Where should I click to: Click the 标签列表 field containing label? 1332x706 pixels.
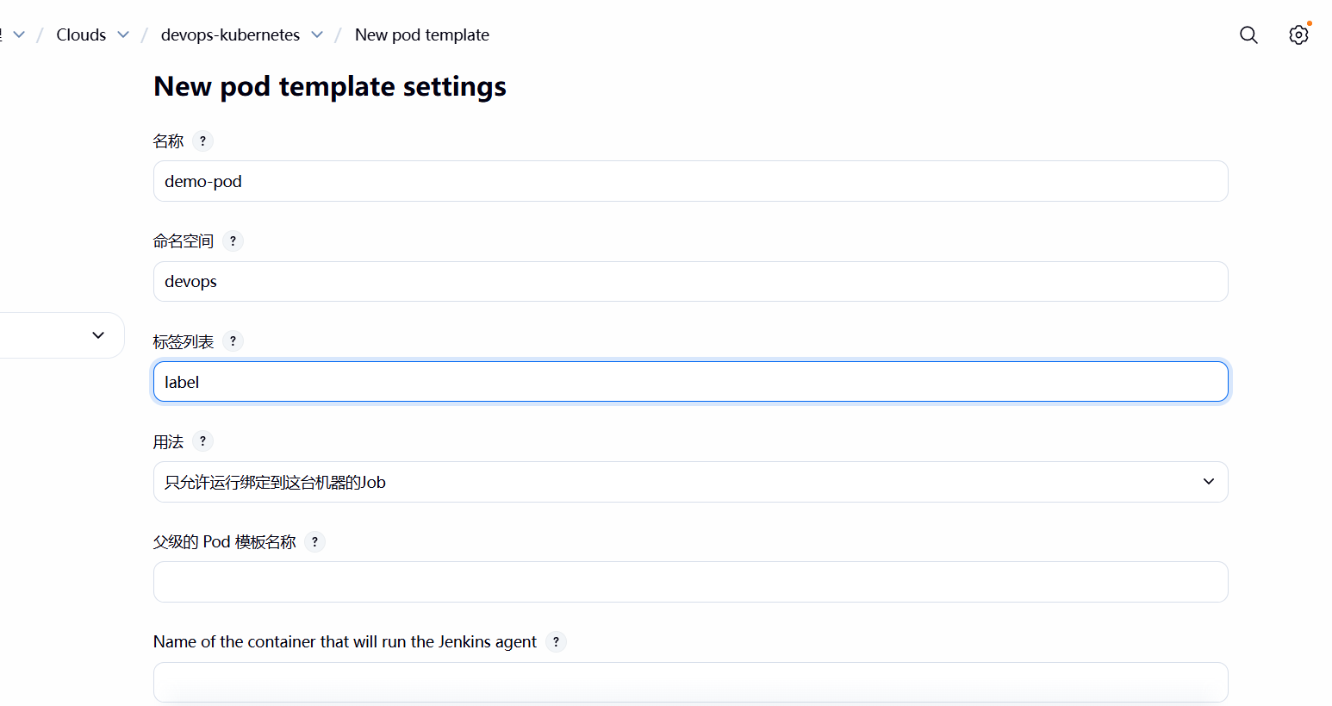(x=690, y=382)
